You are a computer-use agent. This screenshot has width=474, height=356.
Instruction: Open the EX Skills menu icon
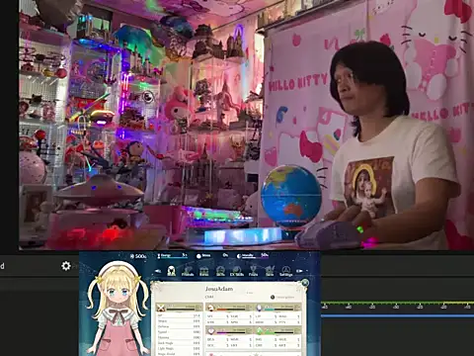click(x=237, y=271)
